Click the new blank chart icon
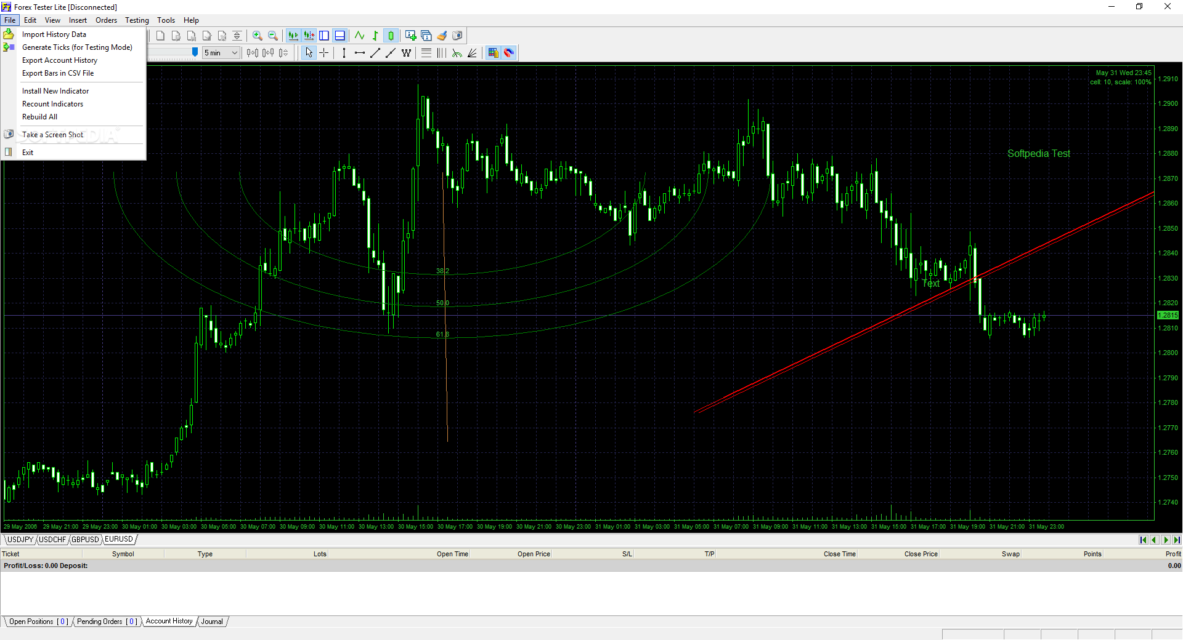 (161, 36)
